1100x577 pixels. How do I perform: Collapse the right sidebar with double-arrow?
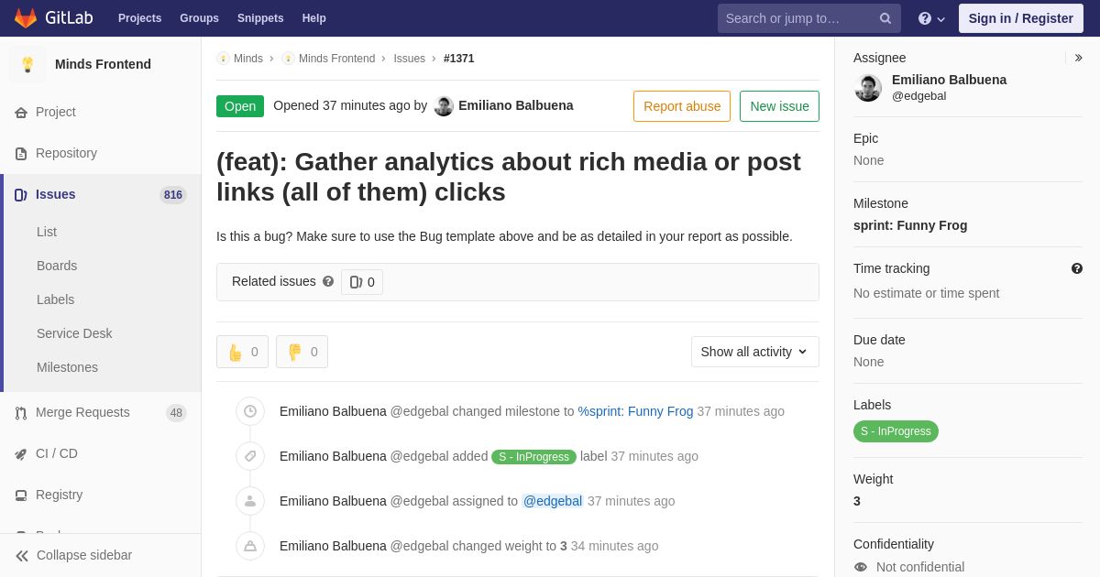click(1078, 58)
